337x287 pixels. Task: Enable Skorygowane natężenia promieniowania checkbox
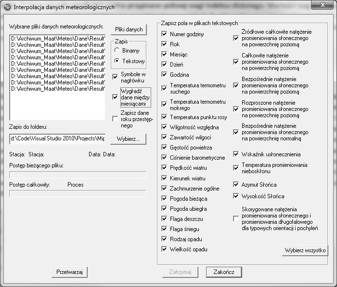click(236, 219)
